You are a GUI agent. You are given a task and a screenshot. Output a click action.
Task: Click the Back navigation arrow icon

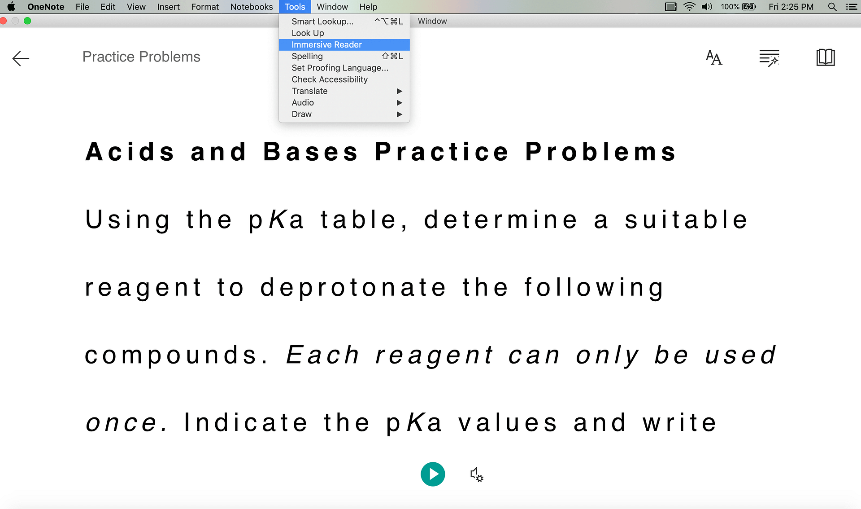tap(20, 57)
